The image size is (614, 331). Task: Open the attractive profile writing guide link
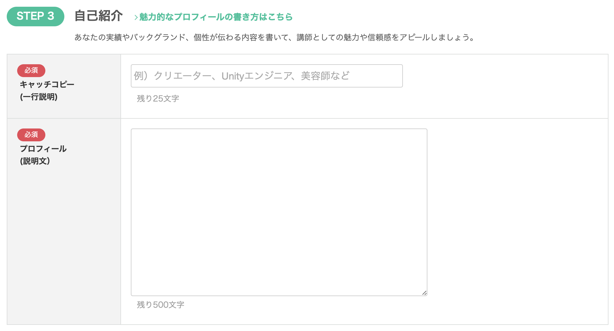[x=216, y=17]
